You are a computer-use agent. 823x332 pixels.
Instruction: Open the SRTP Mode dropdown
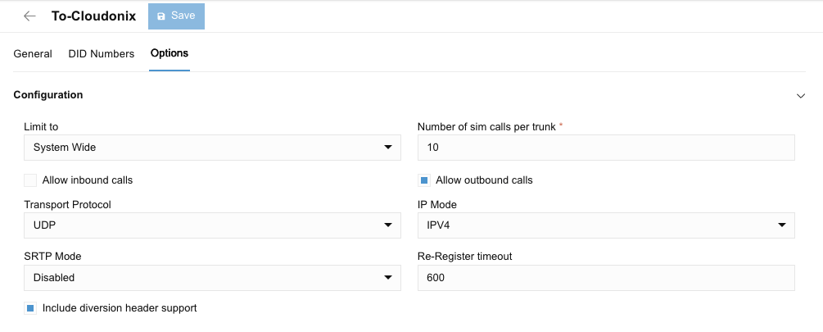pyautogui.click(x=212, y=278)
